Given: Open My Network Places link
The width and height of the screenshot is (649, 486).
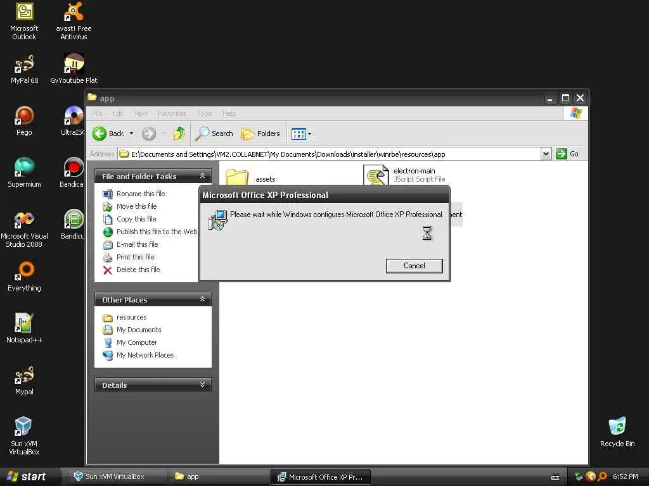Looking at the screenshot, I should 138,355.
